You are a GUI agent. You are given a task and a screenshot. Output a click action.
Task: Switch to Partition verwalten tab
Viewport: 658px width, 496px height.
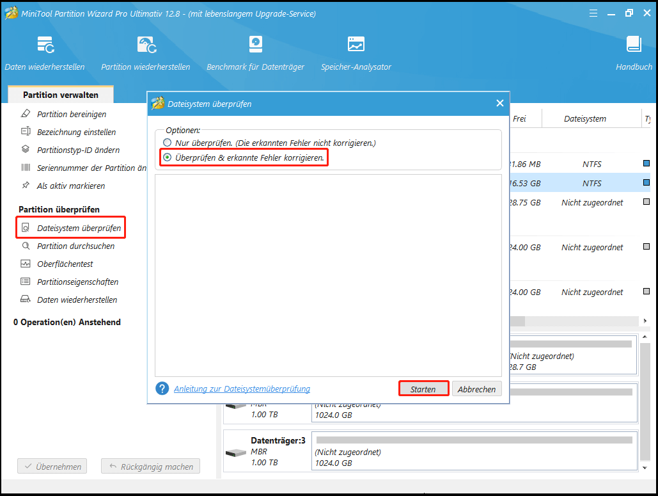coord(60,95)
